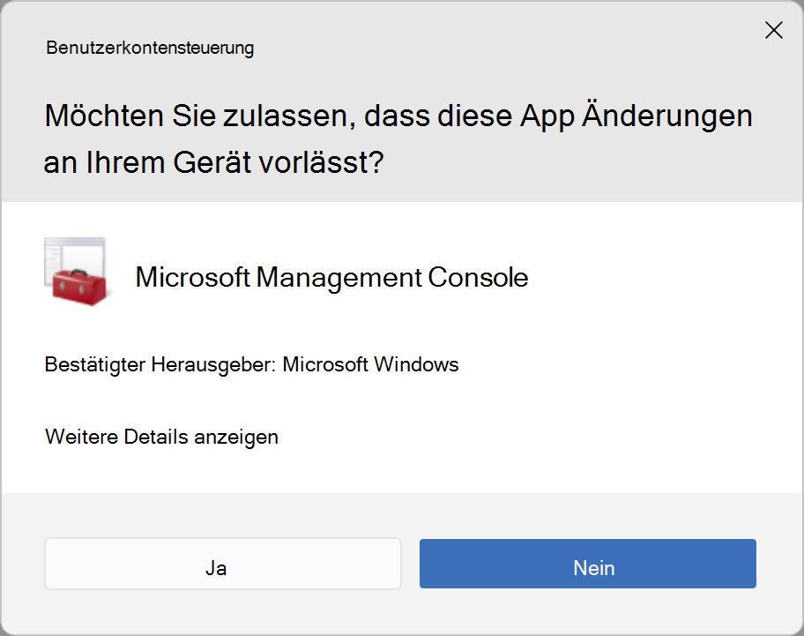This screenshot has width=804, height=636.
Task: Close the dialog with the X button
Action: 773,31
